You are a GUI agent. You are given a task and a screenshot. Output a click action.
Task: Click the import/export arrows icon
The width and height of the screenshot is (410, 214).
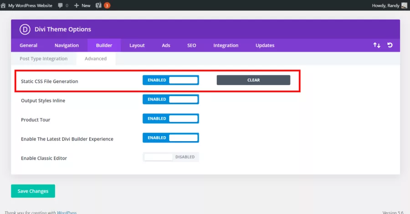click(x=377, y=45)
